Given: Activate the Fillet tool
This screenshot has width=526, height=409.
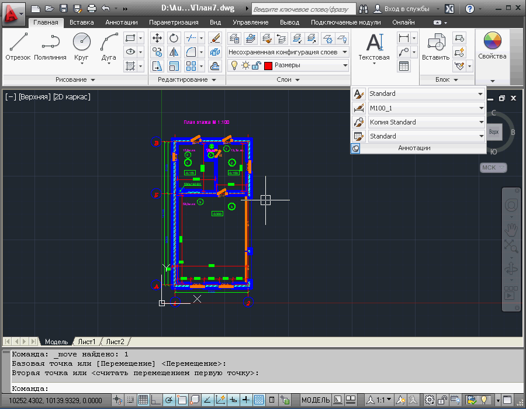Looking at the screenshot, I should pyautogui.click(x=191, y=52).
